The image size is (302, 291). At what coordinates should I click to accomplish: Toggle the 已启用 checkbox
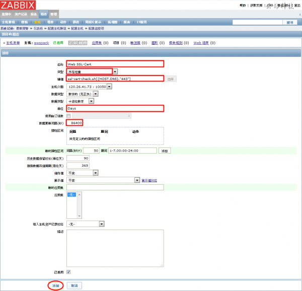[x=68, y=272]
